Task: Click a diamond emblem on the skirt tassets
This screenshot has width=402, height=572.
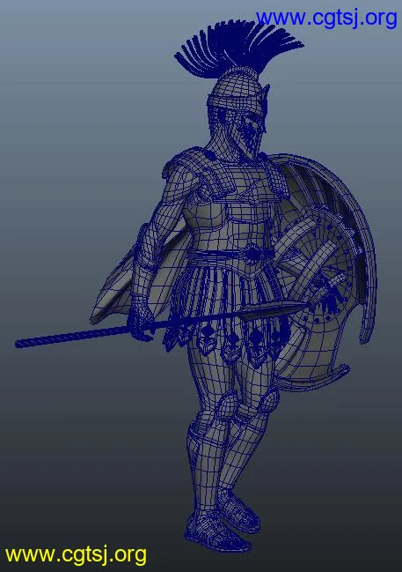Action: [207, 334]
